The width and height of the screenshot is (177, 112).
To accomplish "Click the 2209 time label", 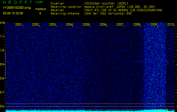I will click(154, 24).
